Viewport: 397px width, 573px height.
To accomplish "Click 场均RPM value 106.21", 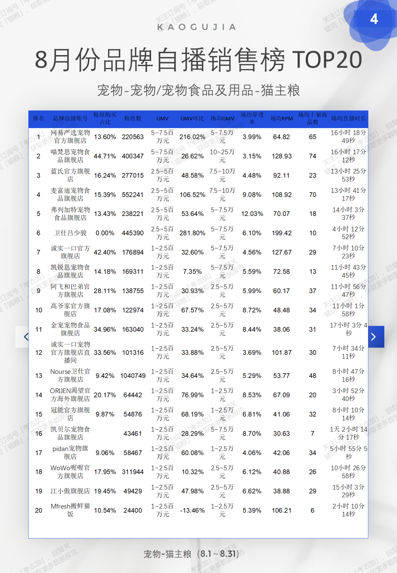I will [x=282, y=511].
